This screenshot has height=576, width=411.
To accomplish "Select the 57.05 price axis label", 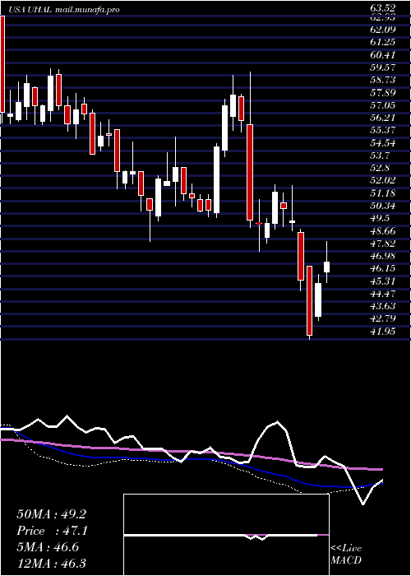I will coord(383,105).
